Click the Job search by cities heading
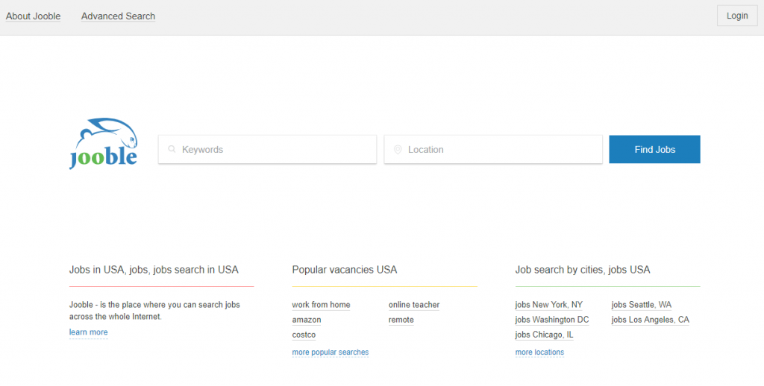Image resolution: width=764 pixels, height=386 pixels. tap(583, 270)
